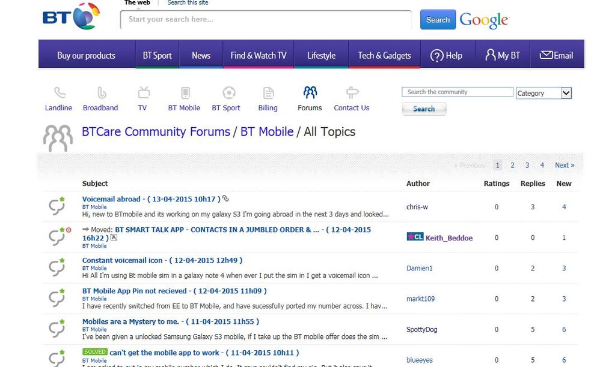Open the Constant voicemail icon topic

[x=162, y=260]
